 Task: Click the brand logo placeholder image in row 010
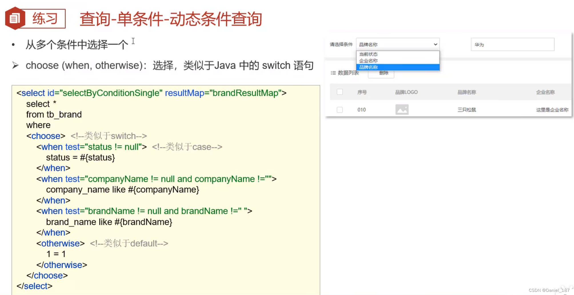[402, 109]
